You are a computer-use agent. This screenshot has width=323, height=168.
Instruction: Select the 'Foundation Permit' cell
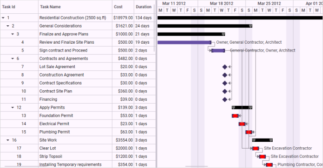[x=75, y=116]
